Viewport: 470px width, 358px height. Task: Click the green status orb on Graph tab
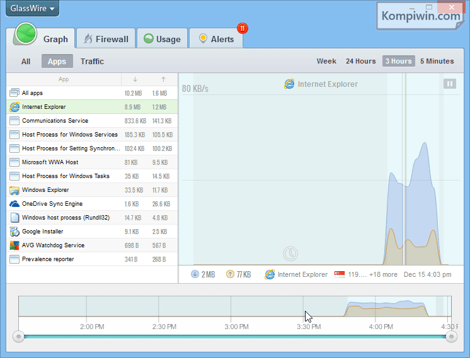26,33
